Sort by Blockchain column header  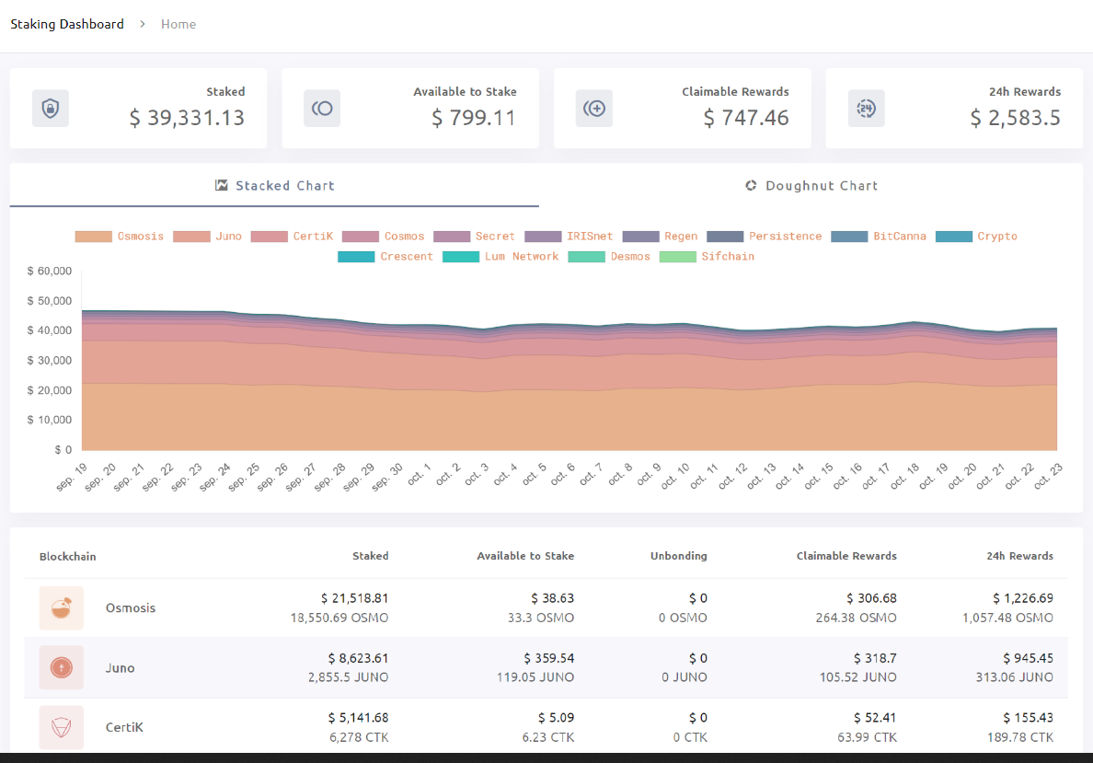point(67,557)
